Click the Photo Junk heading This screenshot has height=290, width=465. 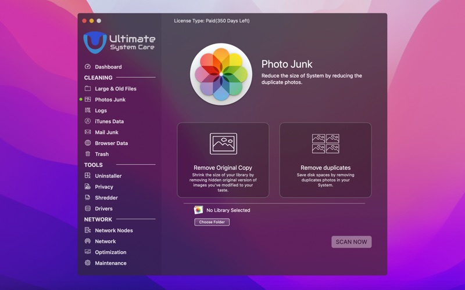[287, 64]
